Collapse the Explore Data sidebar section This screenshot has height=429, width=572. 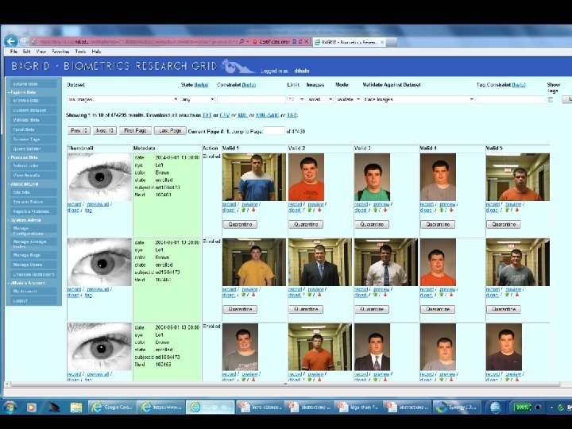click(x=23, y=93)
